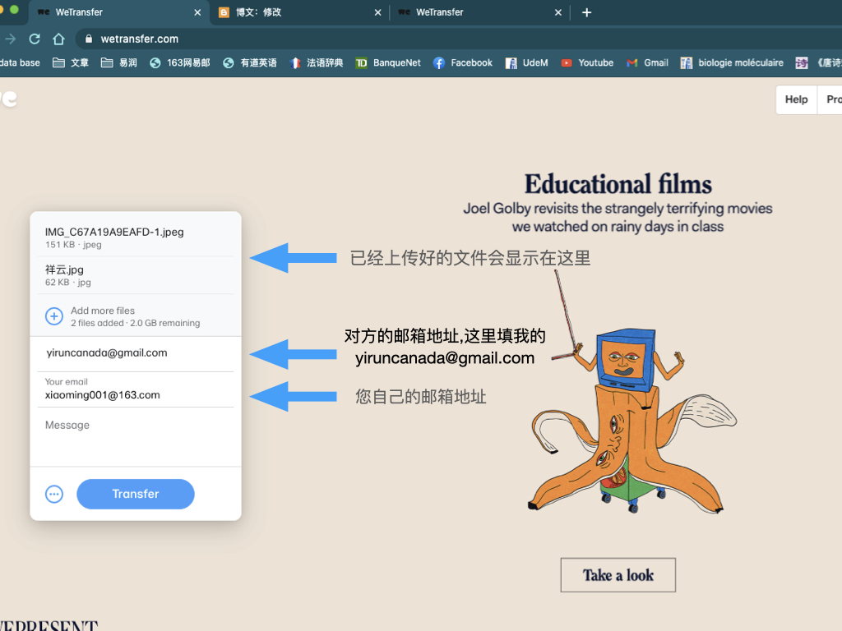Image resolution: width=842 pixels, height=631 pixels.
Task: Reload the page with the refresh icon
Action: (35, 39)
